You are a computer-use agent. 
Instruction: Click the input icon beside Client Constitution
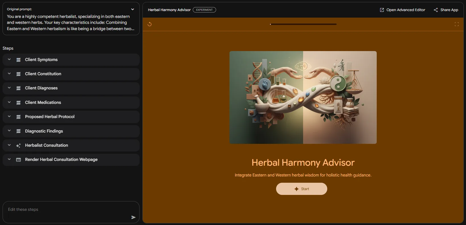(x=18, y=74)
